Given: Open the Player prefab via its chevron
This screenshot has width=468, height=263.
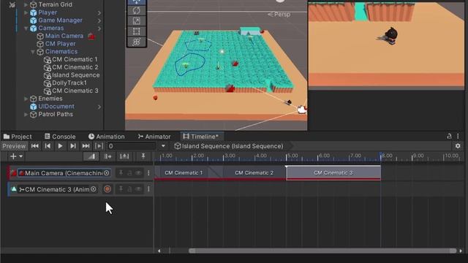Looking at the screenshot, I should pyautogui.click(x=99, y=13).
